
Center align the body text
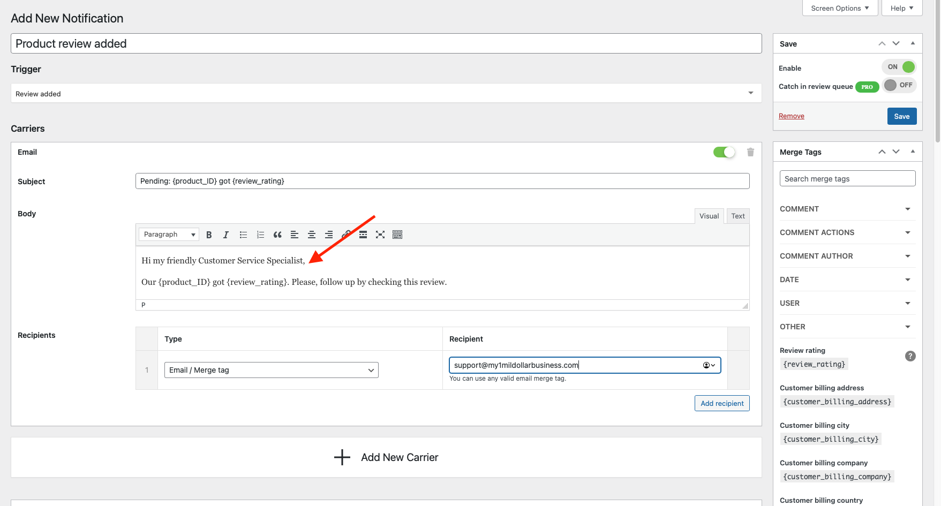pyautogui.click(x=312, y=235)
